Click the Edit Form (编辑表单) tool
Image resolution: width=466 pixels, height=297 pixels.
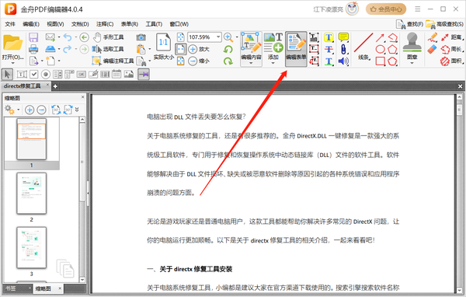click(296, 49)
